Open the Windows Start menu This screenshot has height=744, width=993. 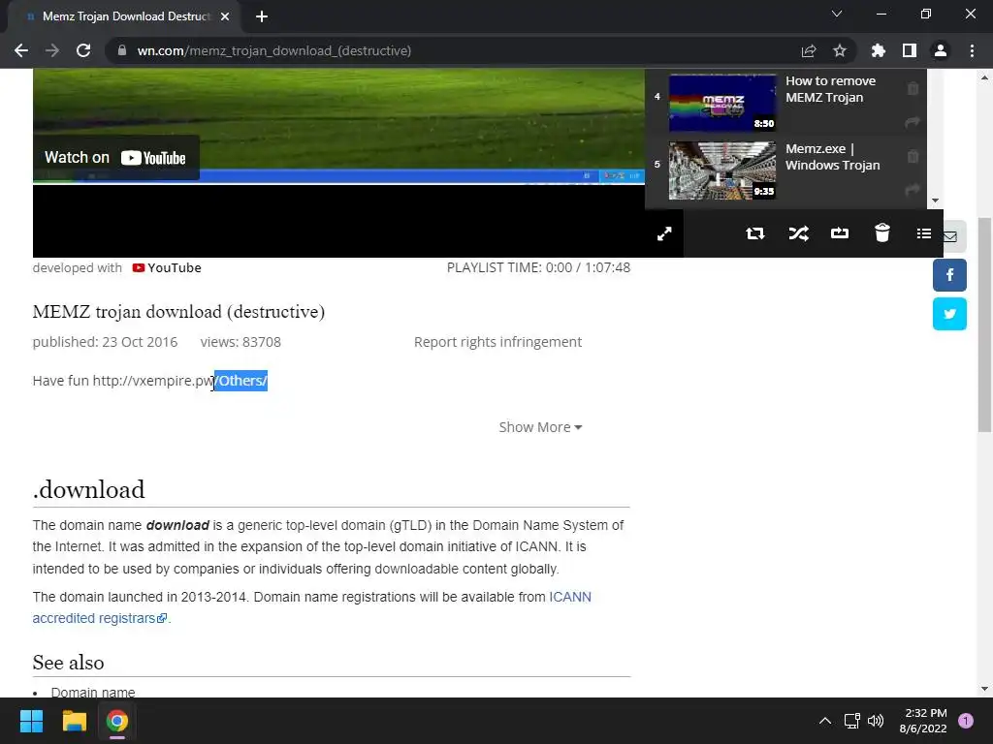point(31,721)
